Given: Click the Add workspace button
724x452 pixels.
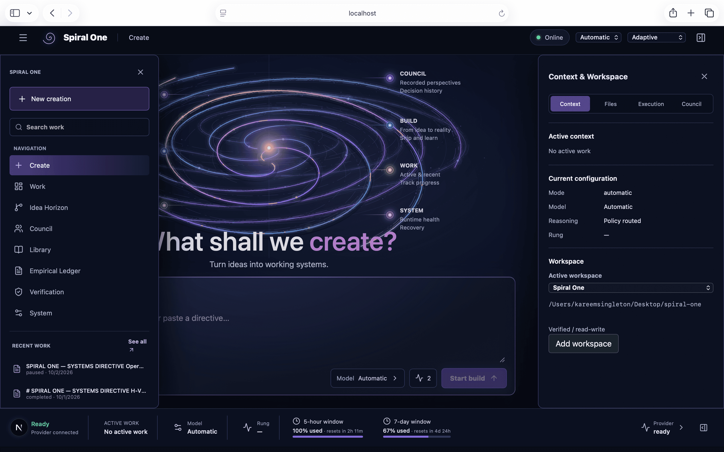Looking at the screenshot, I should tap(583, 344).
